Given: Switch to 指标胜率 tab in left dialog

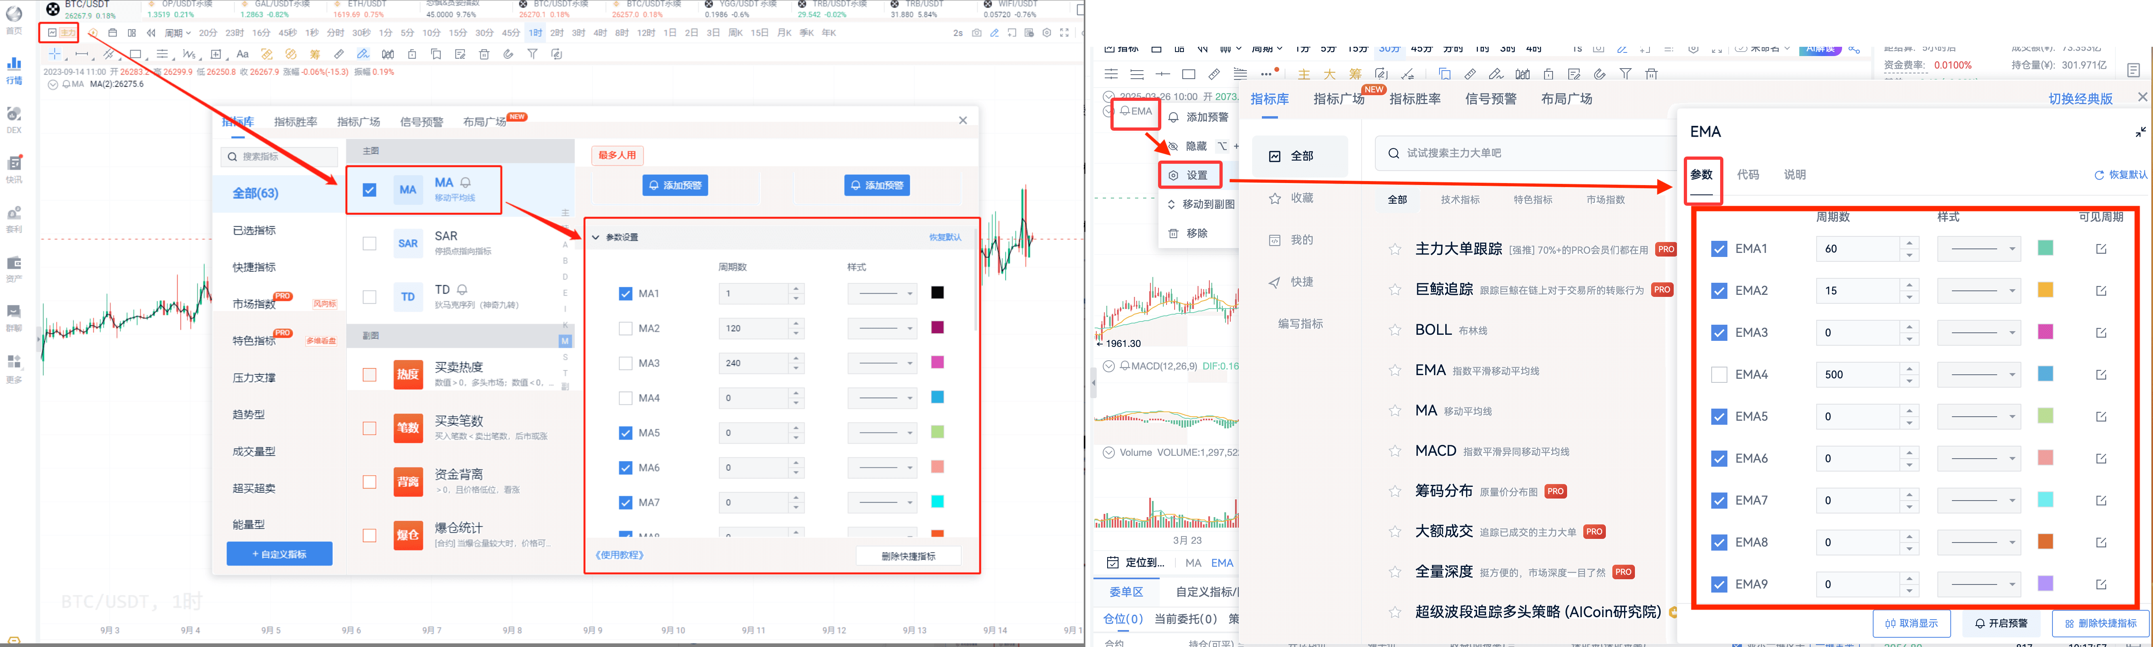Looking at the screenshot, I should tap(296, 122).
